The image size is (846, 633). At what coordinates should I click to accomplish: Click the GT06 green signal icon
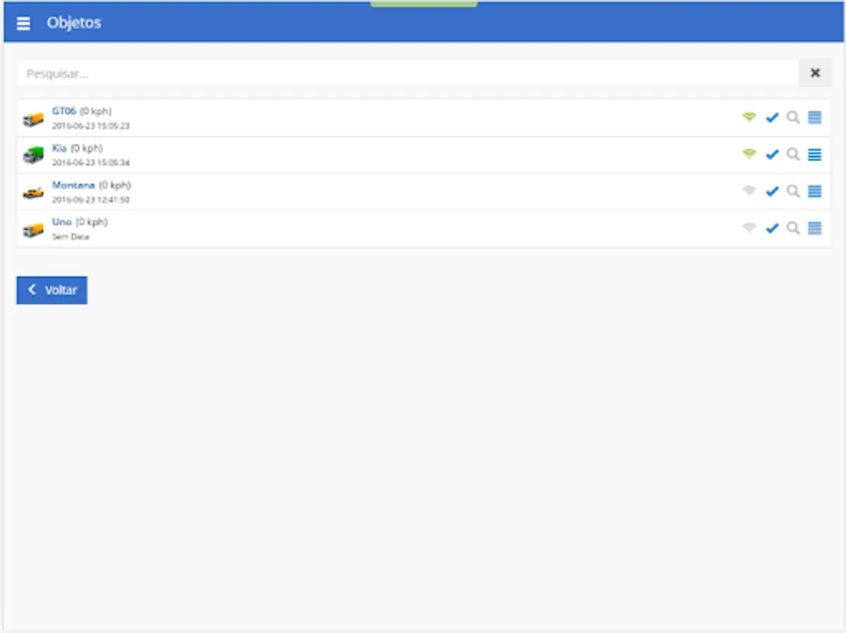pyautogui.click(x=749, y=117)
